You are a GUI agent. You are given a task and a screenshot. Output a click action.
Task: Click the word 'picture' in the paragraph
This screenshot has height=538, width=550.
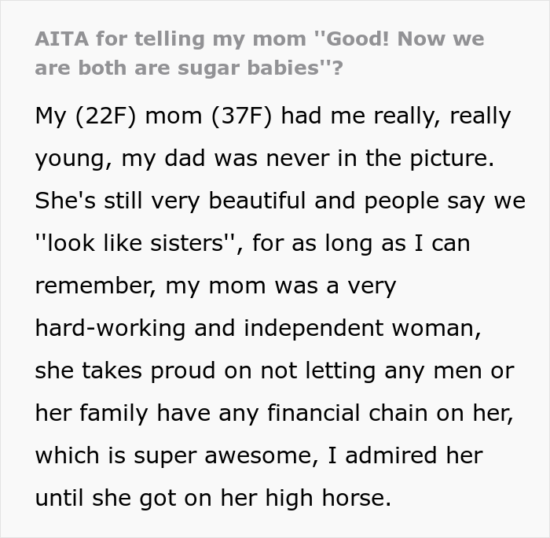click(x=451, y=158)
